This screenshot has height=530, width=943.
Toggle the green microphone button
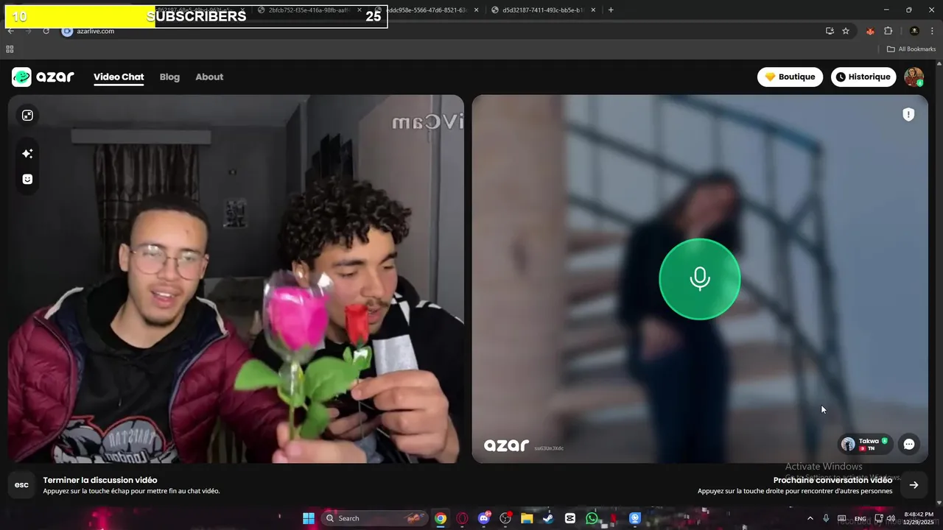click(699, 279)
